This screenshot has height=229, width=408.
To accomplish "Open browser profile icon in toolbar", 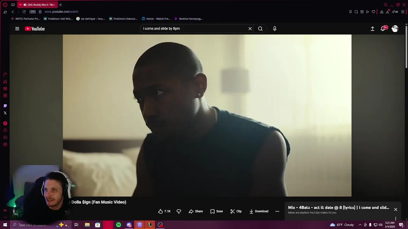I will tap(382, 12).
